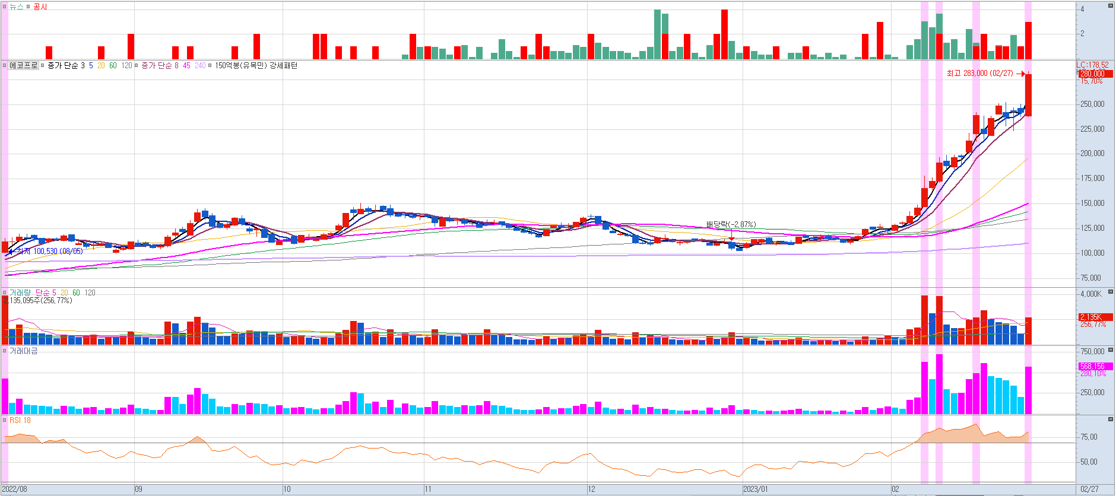Click the blue 5 period in price legend
Viewport: 1116px width, 496px height.
click(x=91, y=65)
